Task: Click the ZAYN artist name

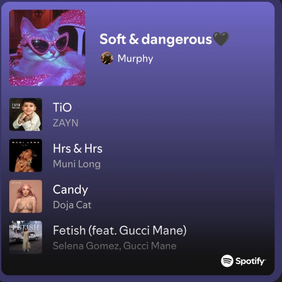Action: tap(66, 123)
